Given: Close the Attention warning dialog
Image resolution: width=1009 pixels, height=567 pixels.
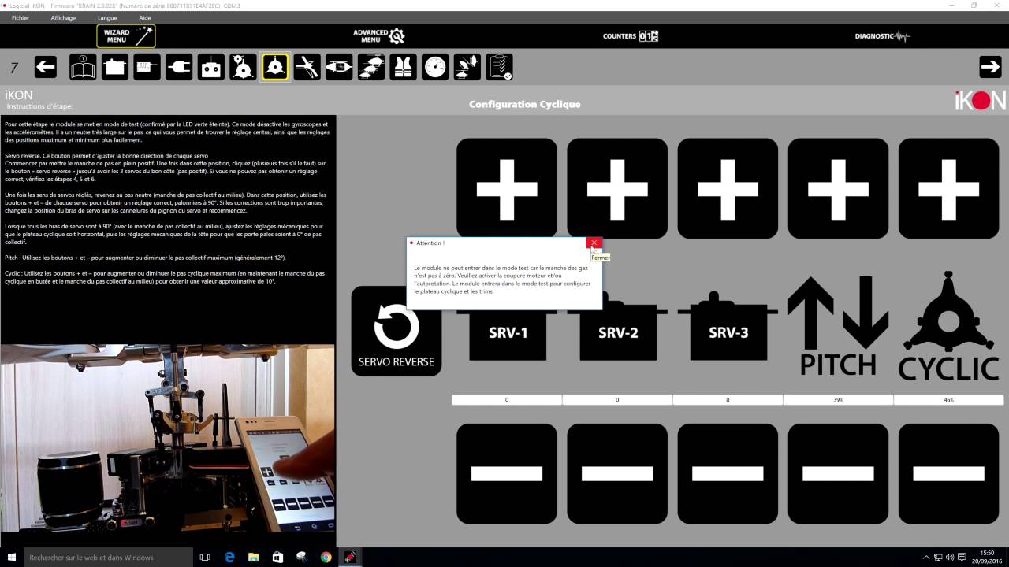Looking at the screenshot, I should pos(594,243).
